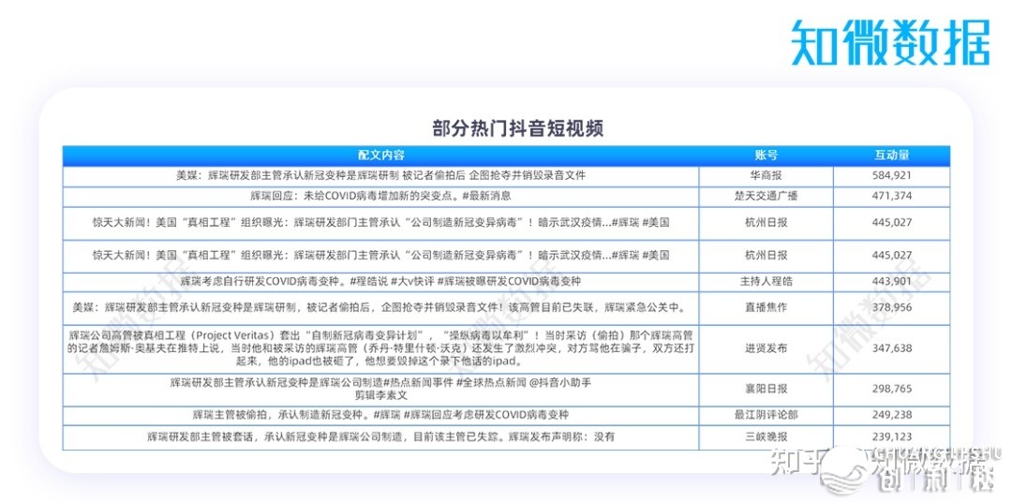Click the caption 辉瑞考虑自行研发COVID病毒变种

click(x=380, y=281)
